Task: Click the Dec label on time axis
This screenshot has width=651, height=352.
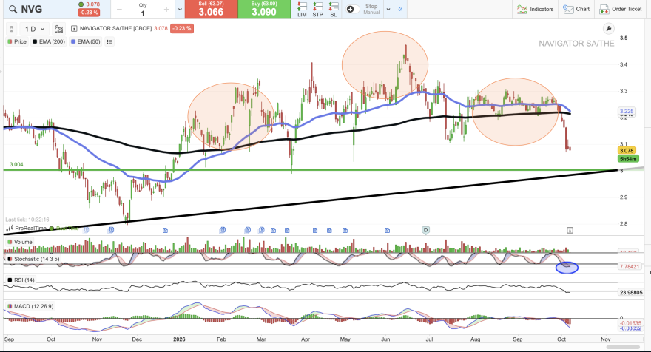Action: coord(137,339)
